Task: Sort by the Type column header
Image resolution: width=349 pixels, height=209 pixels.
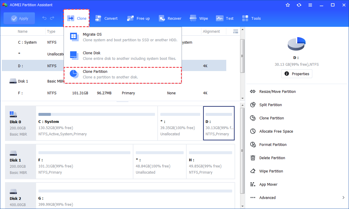Action: 51,32
